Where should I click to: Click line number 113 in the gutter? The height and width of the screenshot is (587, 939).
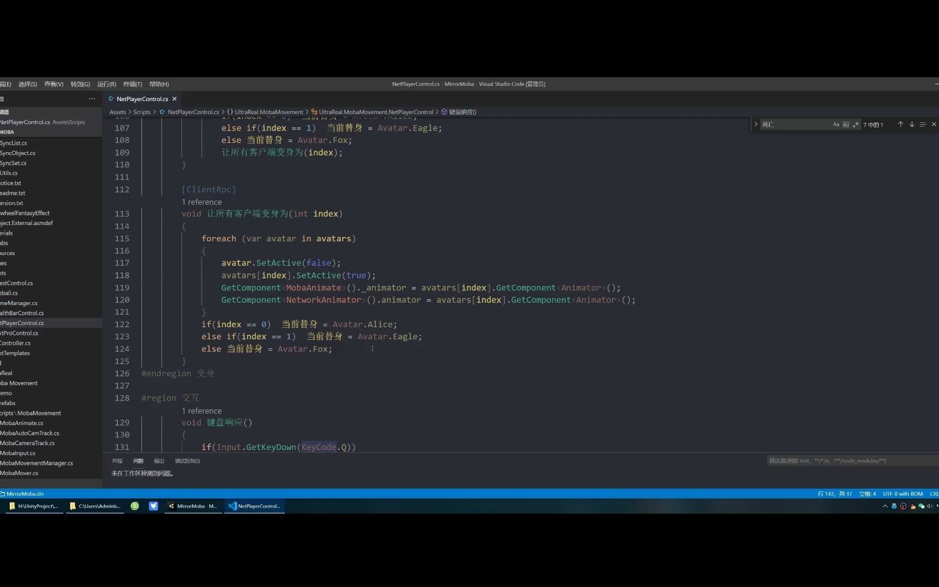point(122,214)
